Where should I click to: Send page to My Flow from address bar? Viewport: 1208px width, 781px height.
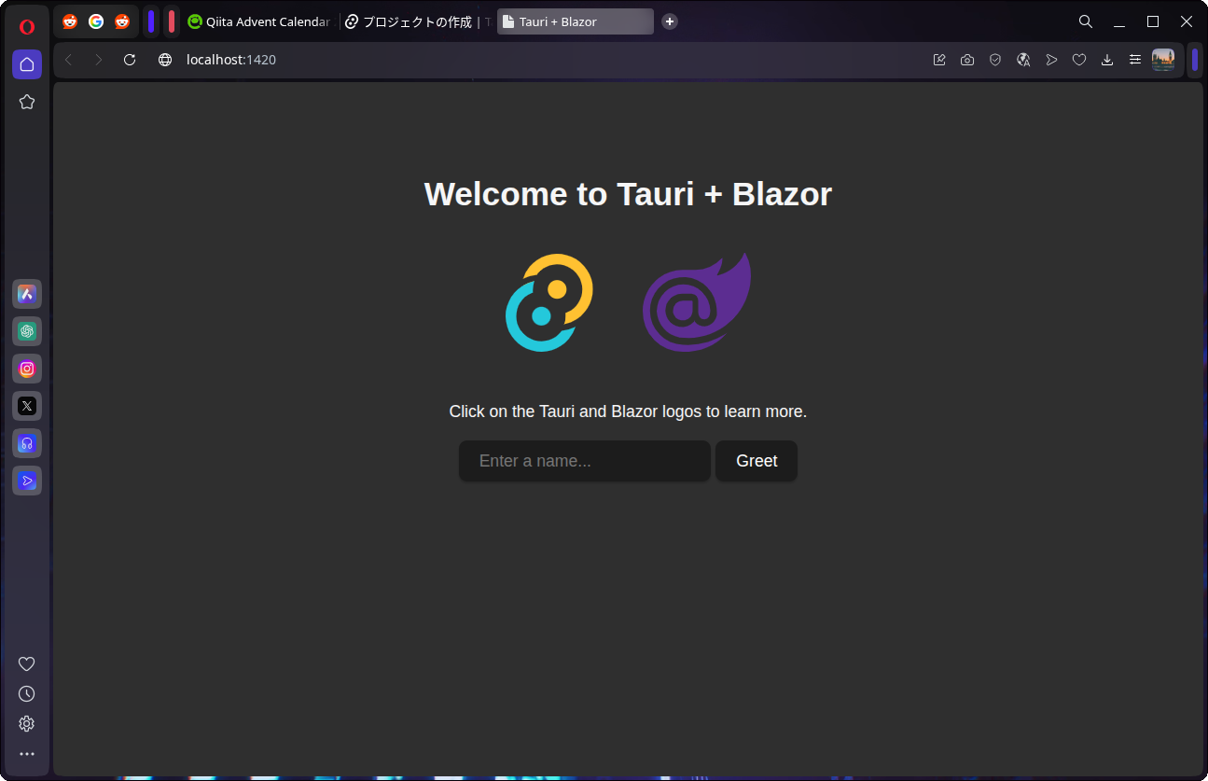(1051, 60)
